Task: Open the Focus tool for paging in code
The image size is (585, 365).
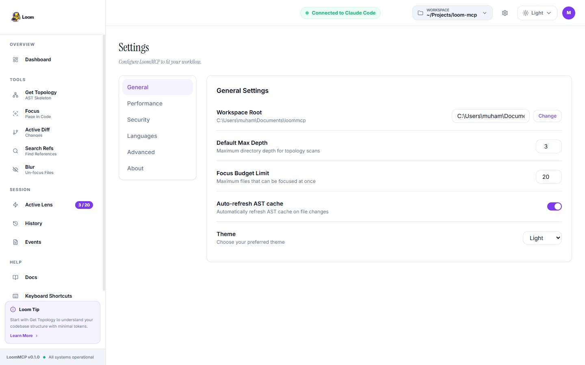Action: [x=37, y=114]
